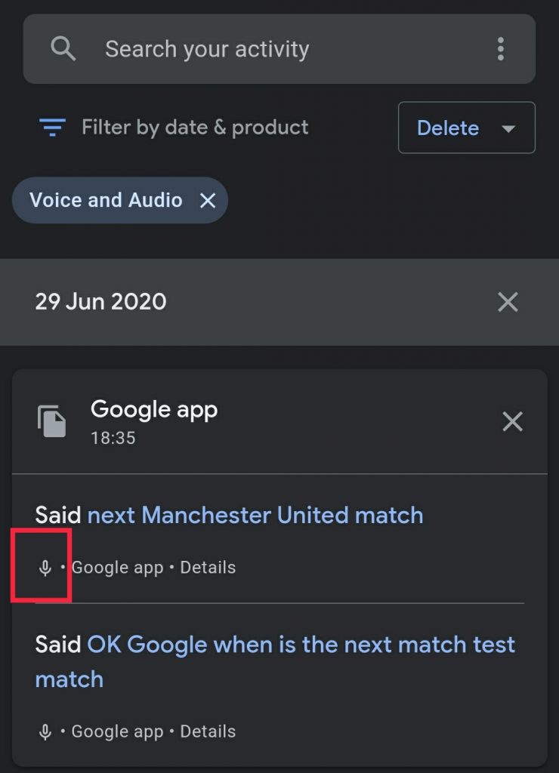View Details for OK Google voice entry
This screenshot has width=559, height=773.
[208, 731]
